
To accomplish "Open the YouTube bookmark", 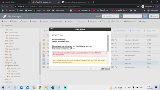I will [10, 10].
